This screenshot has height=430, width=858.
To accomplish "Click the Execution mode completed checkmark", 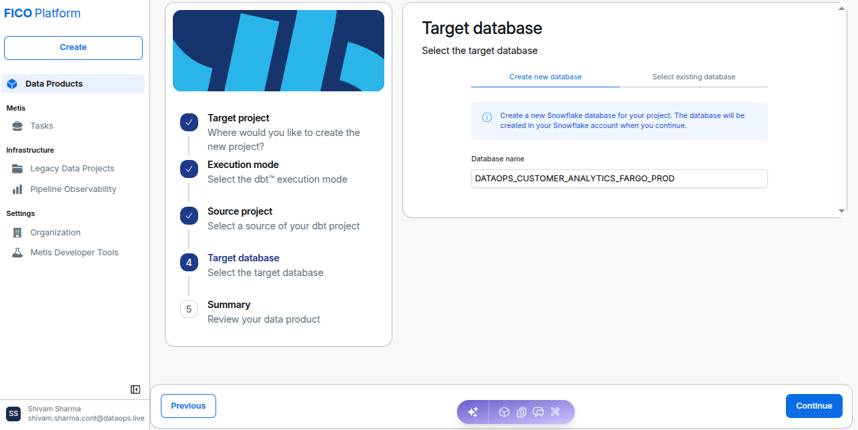I will (x=189, y=169).
